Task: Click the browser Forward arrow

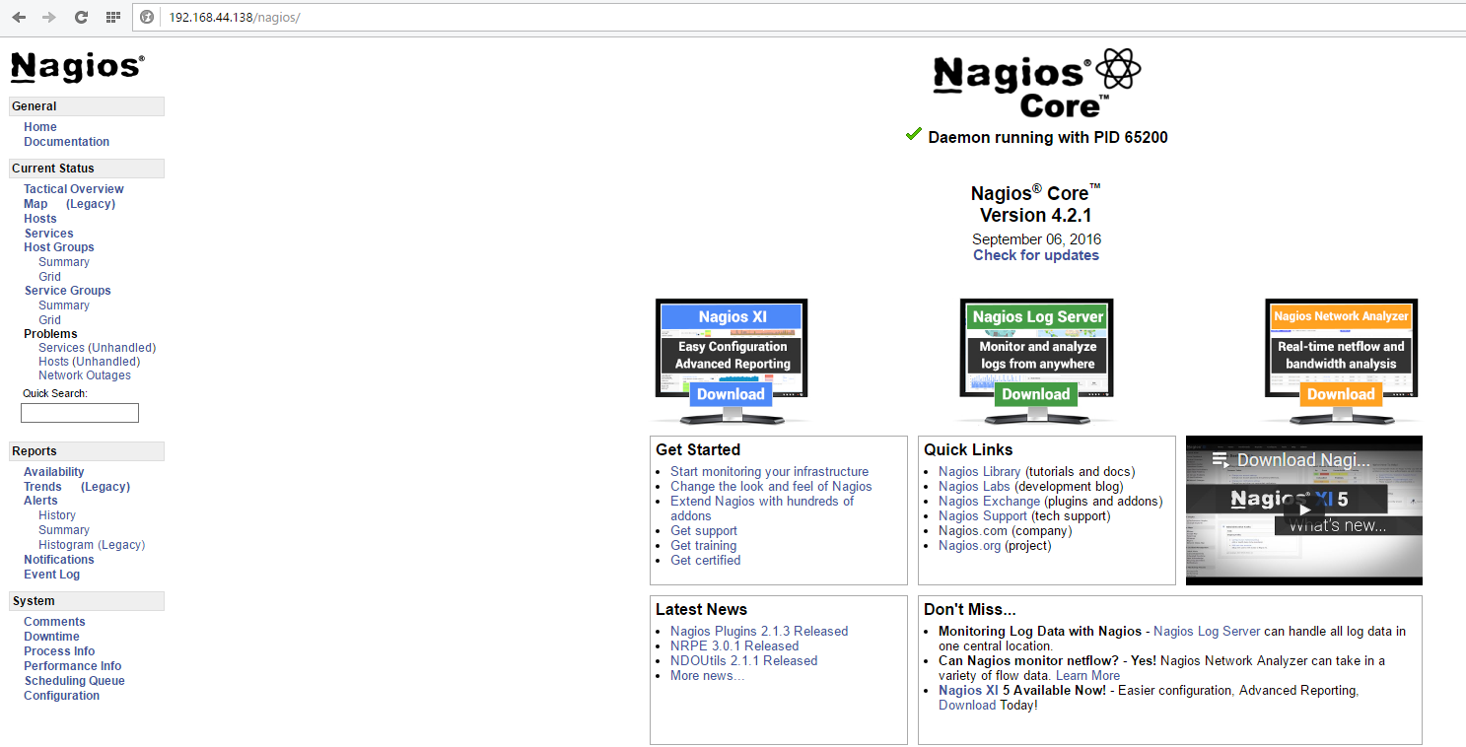Action: [x=48, y=17]
